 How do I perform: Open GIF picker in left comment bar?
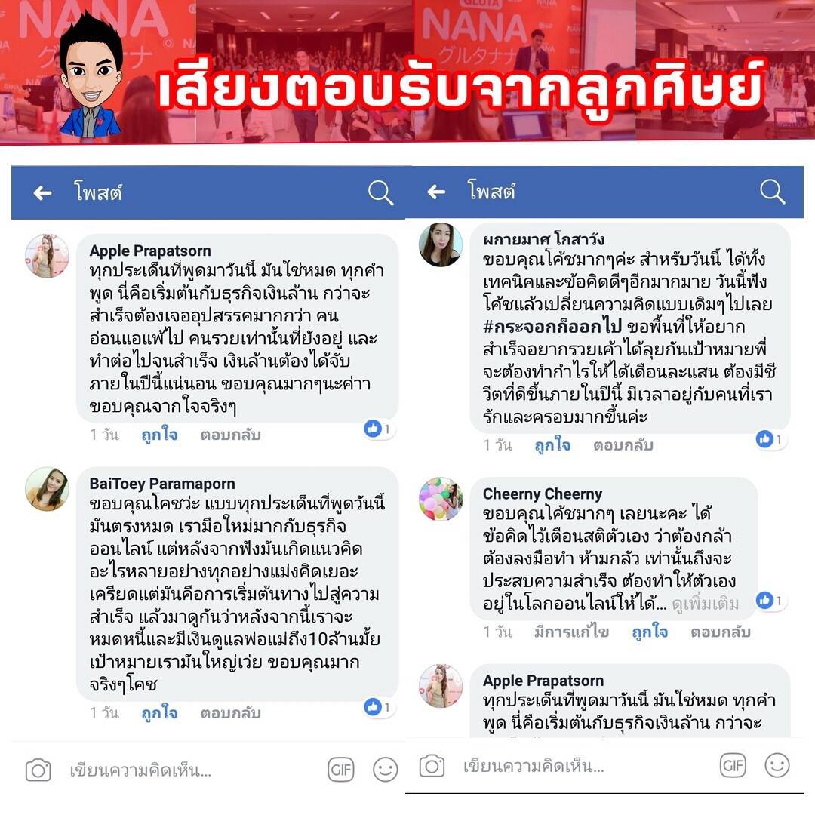point(341,770)
